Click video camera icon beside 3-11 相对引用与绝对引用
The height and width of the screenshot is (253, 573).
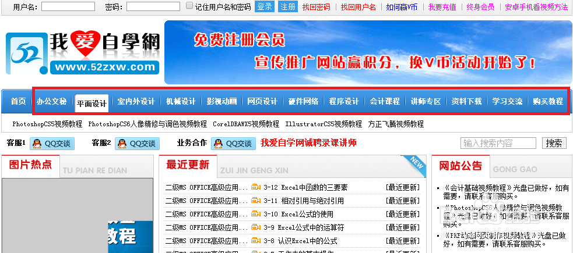(x=256, y=201)
